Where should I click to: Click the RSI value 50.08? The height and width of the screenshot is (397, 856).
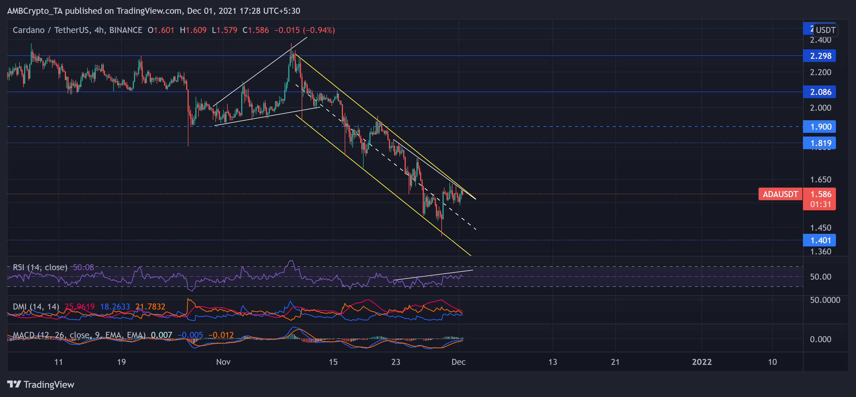83,267
